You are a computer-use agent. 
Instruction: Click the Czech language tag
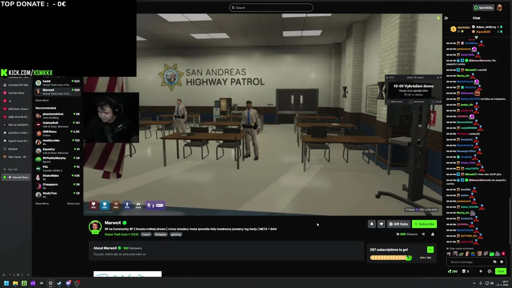[146, 234]
